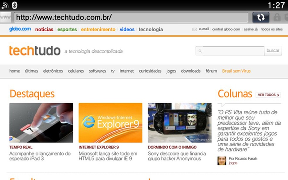Open the globo.com link
This screenshot has height=180, width=288.
tap(20, 29)
